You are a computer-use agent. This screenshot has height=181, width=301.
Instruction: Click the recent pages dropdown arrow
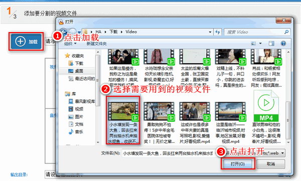(x=79, y=32)
